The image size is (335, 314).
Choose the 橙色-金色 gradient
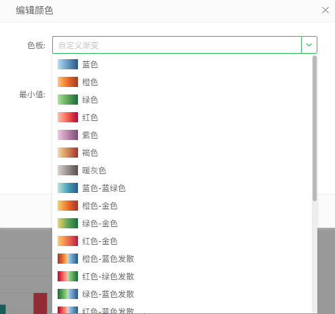click(182, 206)
